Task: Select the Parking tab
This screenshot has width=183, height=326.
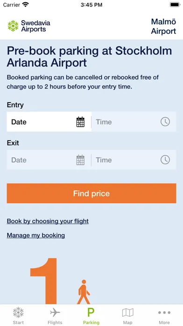Action: click(x=91, y=316)
